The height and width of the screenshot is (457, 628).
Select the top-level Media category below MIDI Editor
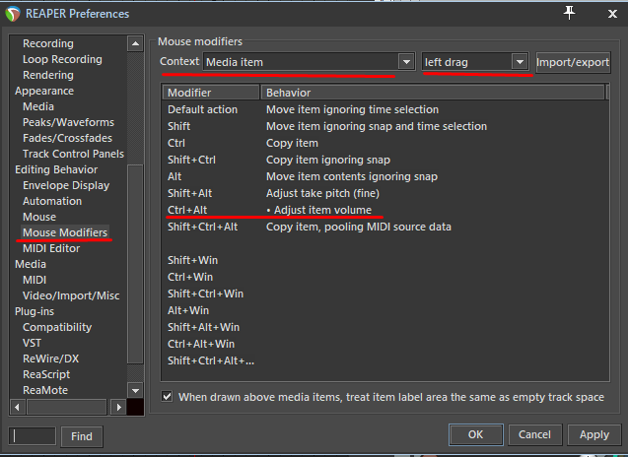coord(31,264)
